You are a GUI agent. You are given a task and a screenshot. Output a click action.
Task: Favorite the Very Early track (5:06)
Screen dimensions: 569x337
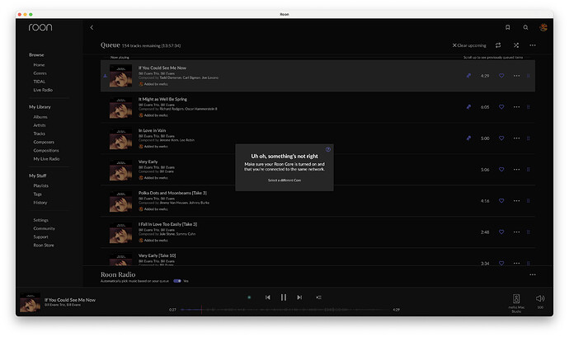pyautogui.click(x=501, y=170)
